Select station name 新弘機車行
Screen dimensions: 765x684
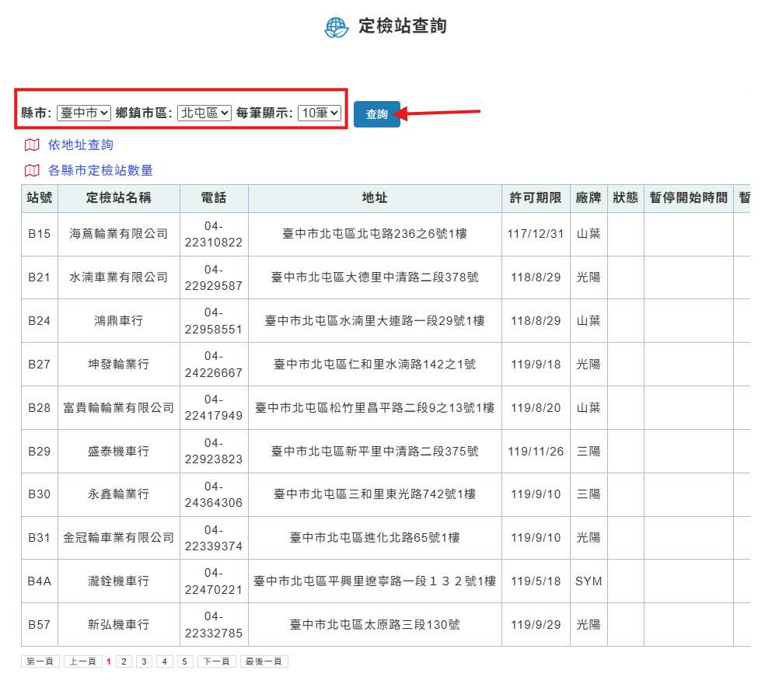[118, 624]
